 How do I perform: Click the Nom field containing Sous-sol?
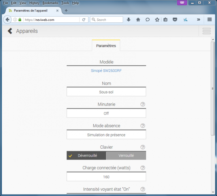click(x=106, y=92)
